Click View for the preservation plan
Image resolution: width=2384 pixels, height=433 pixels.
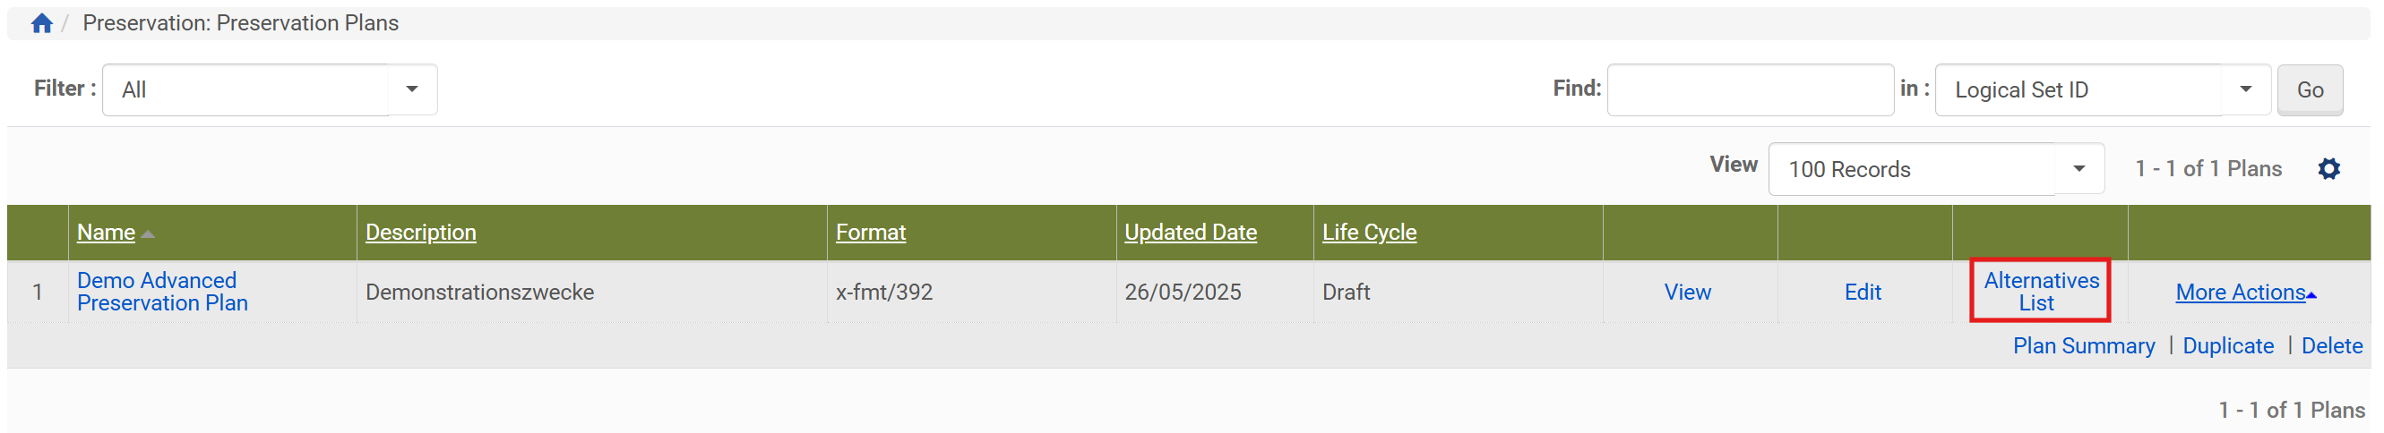point(1687,293)
